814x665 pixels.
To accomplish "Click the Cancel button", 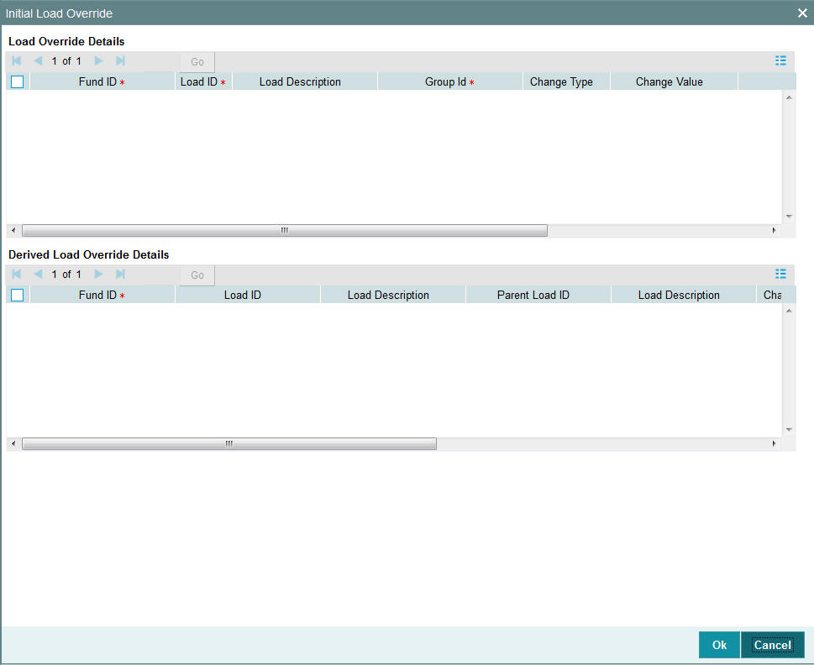I will tap(773, 645).
